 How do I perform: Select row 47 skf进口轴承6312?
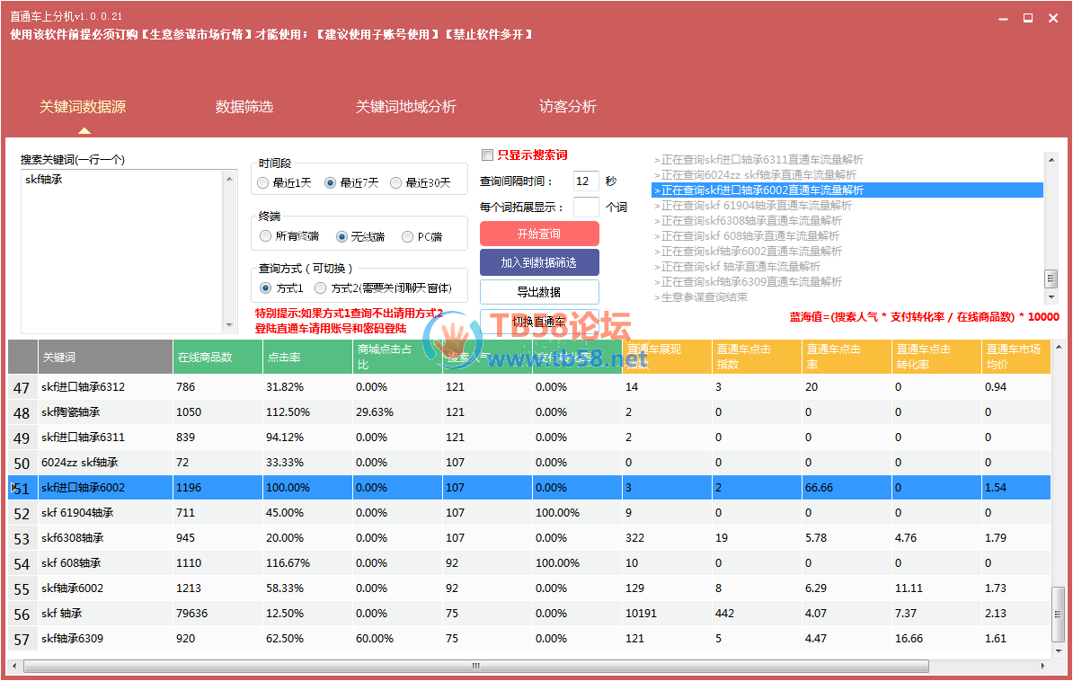pyautogui.click(x=529, y=386)
